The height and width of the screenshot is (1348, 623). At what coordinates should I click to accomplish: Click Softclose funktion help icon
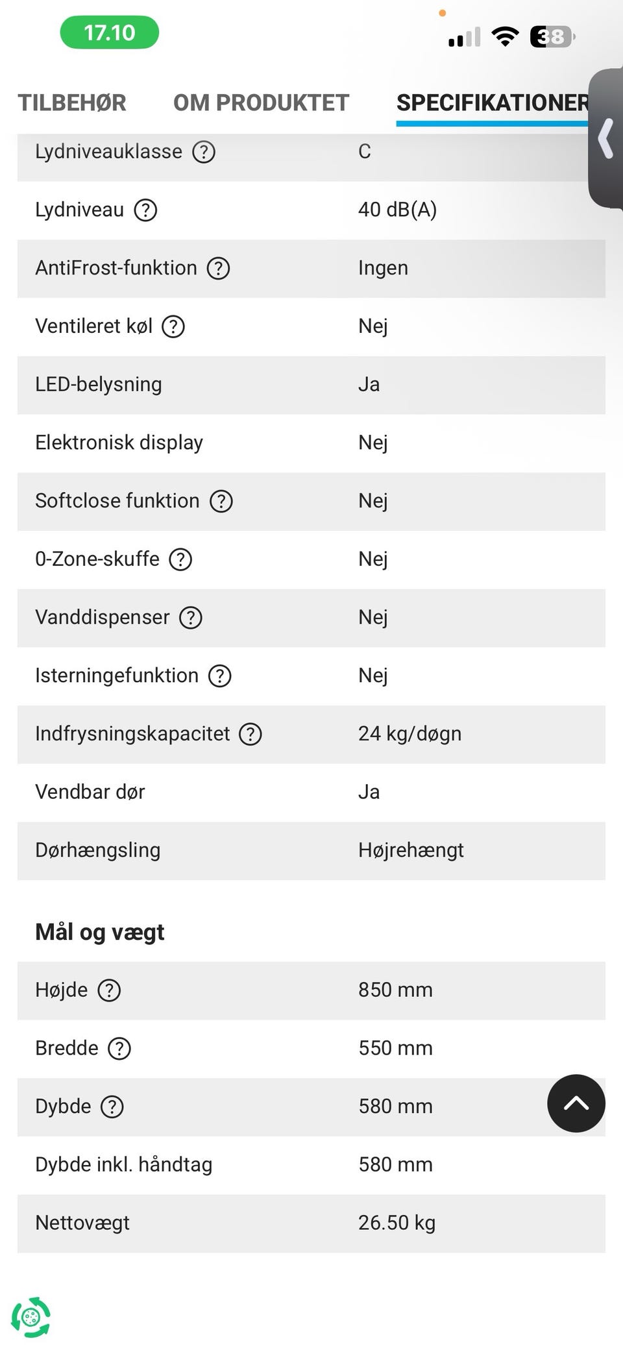click(x=221, y=501)
